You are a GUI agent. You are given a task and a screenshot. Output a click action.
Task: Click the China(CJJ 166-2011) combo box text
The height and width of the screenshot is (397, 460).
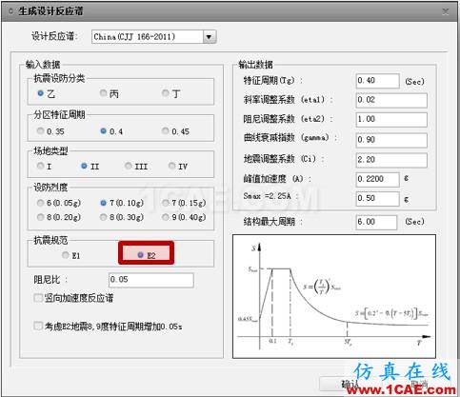134,37
